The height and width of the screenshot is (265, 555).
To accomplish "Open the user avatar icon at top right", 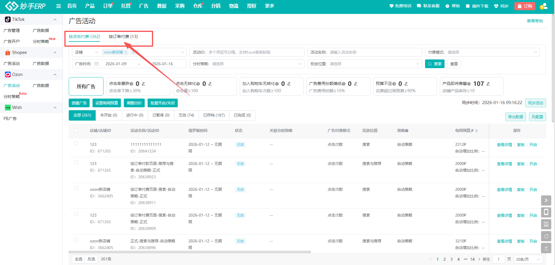I will (543, 7).
